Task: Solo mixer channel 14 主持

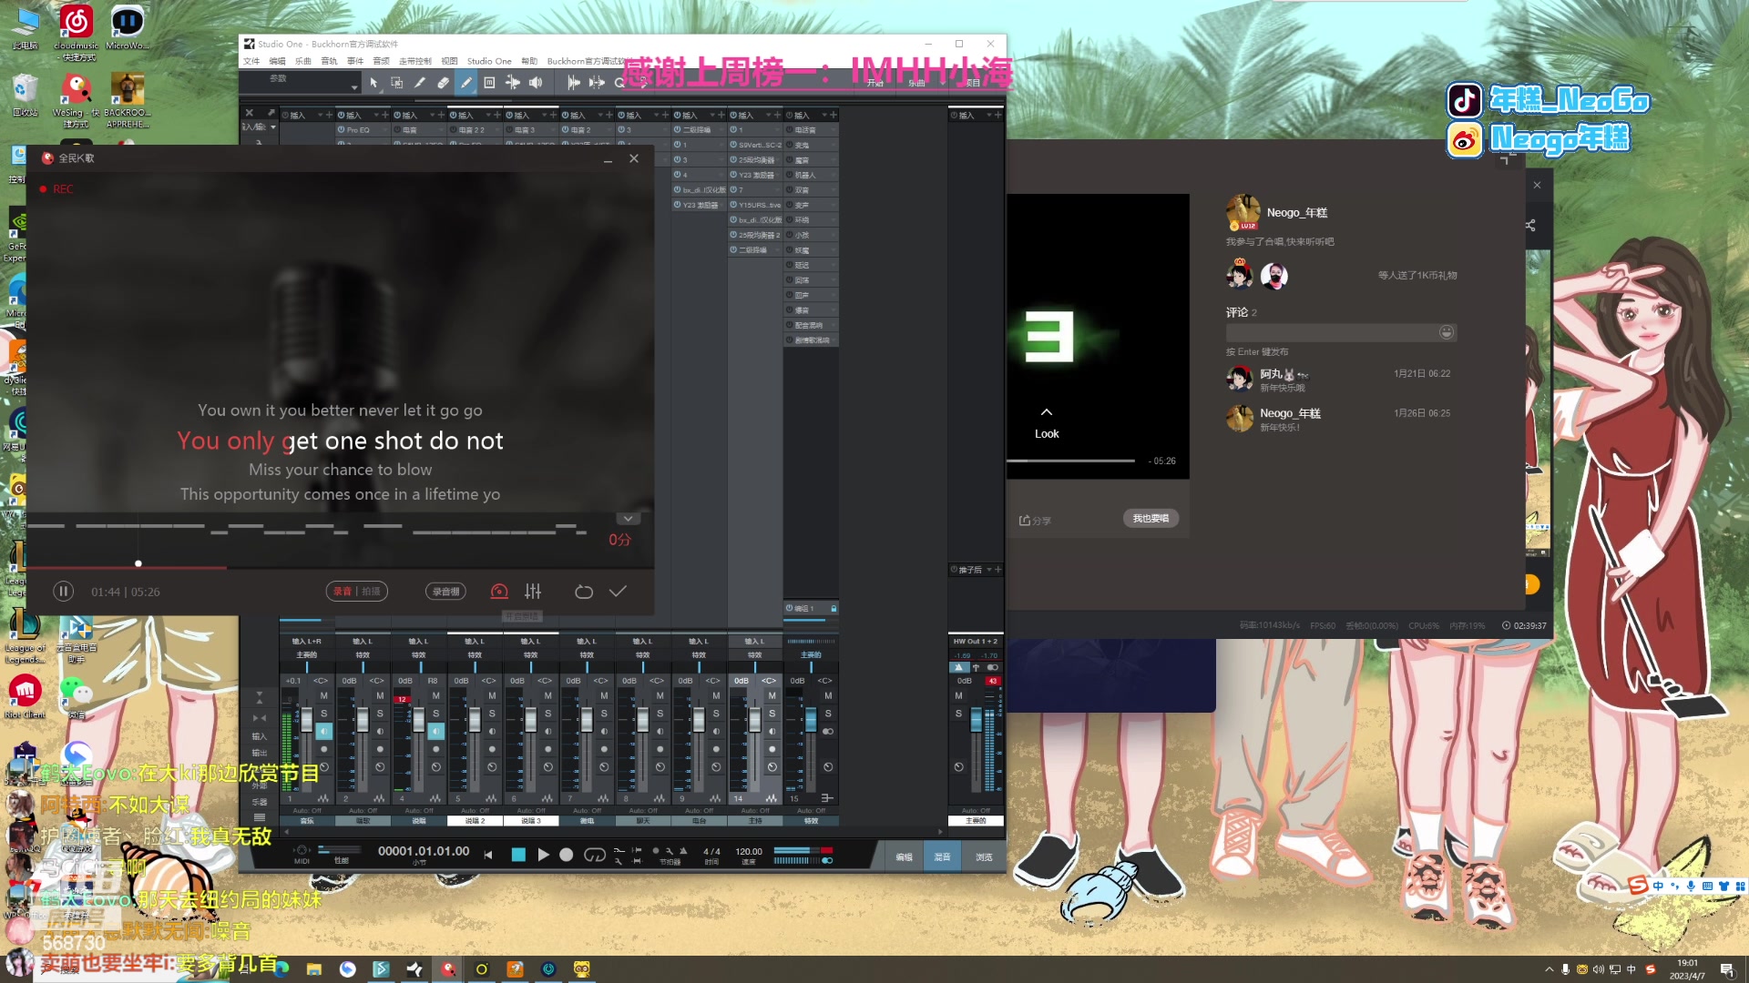Action: [x=772, y=714]
